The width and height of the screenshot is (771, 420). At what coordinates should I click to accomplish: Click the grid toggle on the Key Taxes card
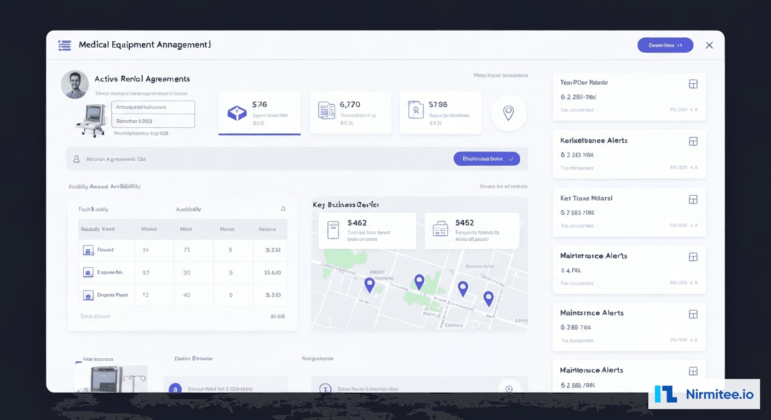[693, 199]
